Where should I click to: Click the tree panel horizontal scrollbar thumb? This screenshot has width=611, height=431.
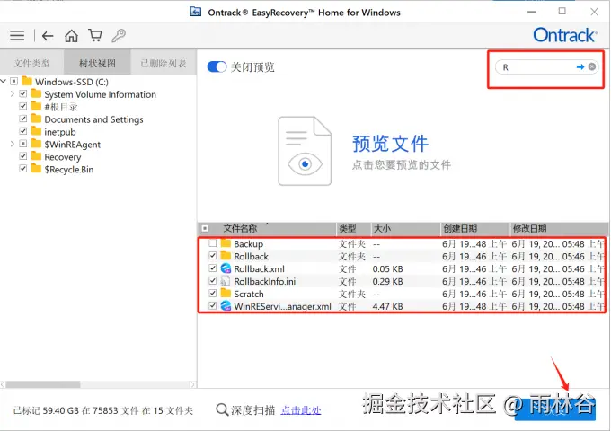point(43,384)
